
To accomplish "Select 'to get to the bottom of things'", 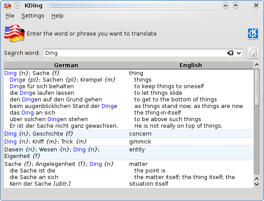I will click(175, 100).
